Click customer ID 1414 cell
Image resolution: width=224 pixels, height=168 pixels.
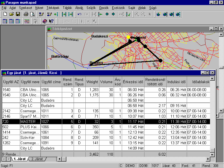point(11,132)
